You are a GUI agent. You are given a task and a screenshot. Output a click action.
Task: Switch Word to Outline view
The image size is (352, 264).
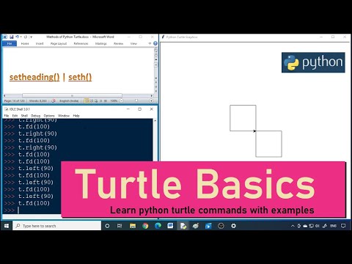(101, 100)
